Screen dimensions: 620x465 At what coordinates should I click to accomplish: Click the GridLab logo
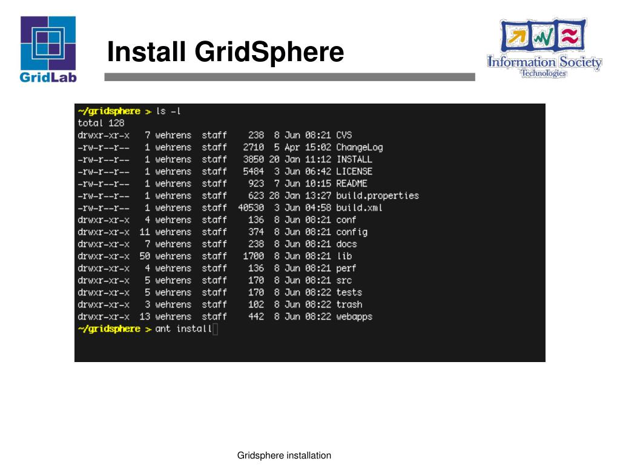(x=48, y=49)
